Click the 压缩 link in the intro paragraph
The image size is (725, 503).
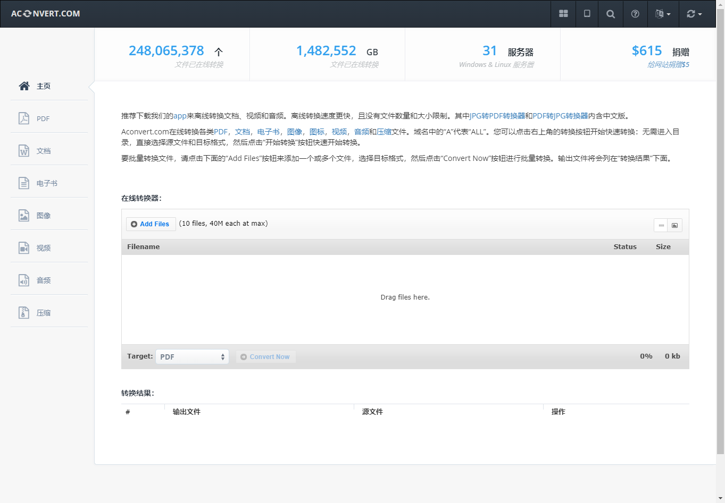(384, 132)
